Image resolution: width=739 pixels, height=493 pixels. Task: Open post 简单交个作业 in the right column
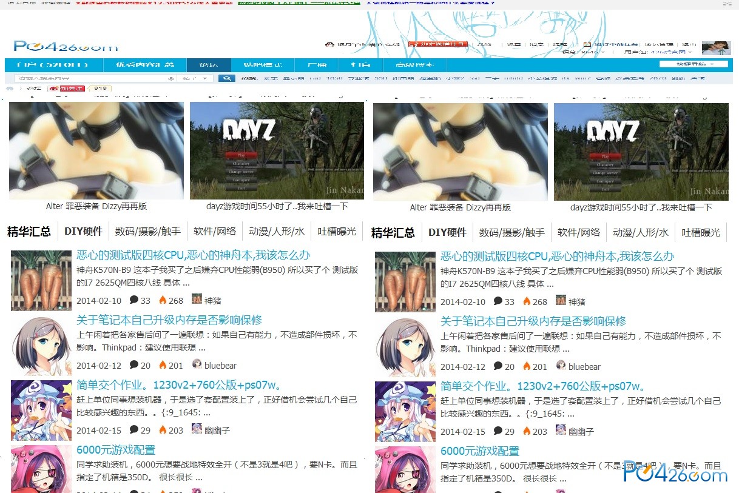[x=544, y=386]
